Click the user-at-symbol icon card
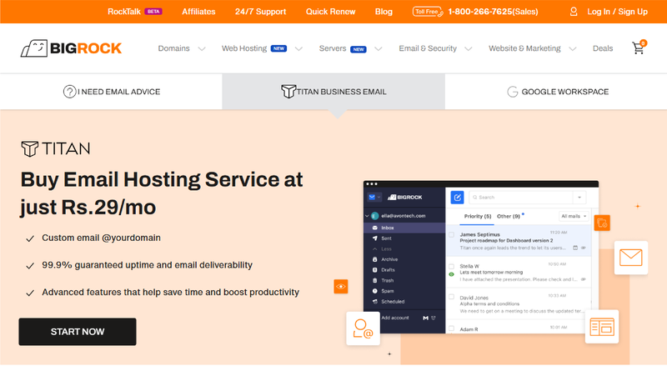This screenshot has height=371, width=667. point(363,328)
